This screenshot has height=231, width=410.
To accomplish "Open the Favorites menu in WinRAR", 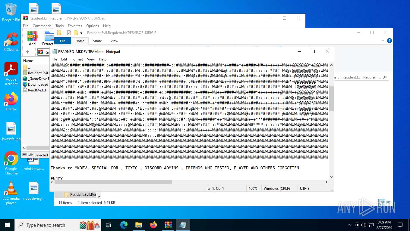I will (75, 26).
